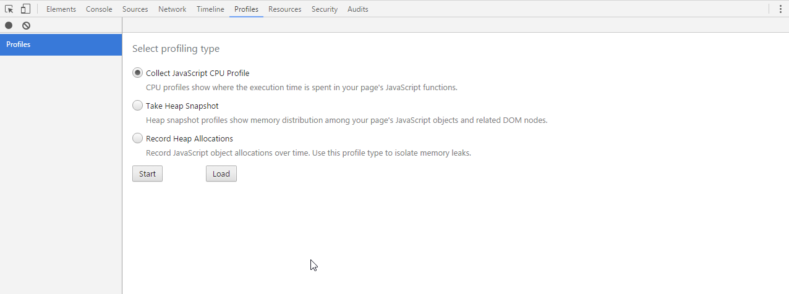Select the Profiles tab
The width and height of the screenshot is (789, 294).
[x=246, y=9]
